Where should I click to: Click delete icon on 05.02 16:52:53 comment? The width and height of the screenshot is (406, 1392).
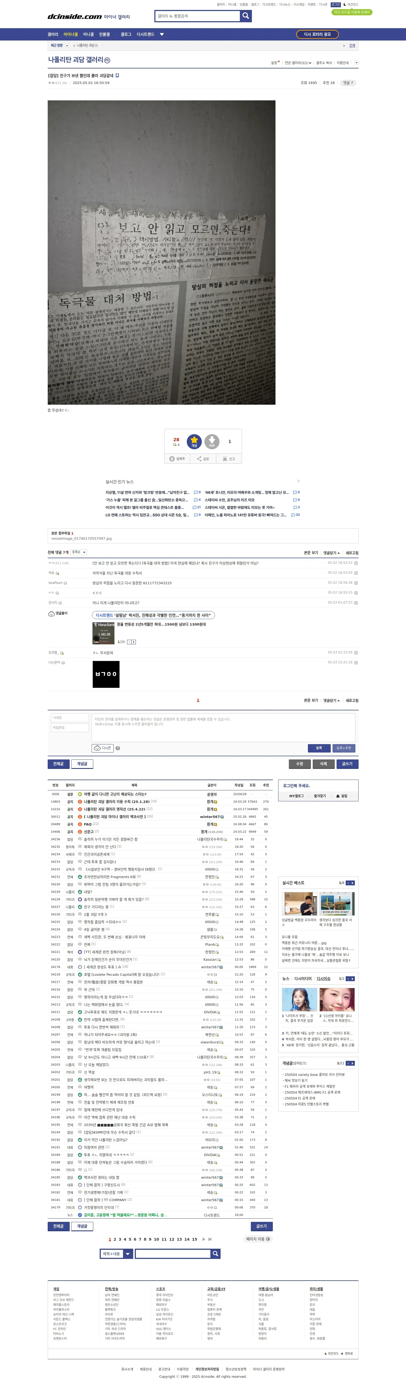click(356, 563)
